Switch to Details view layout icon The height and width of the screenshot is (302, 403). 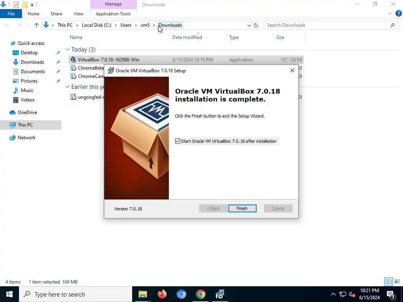click(x=388, y=282)
